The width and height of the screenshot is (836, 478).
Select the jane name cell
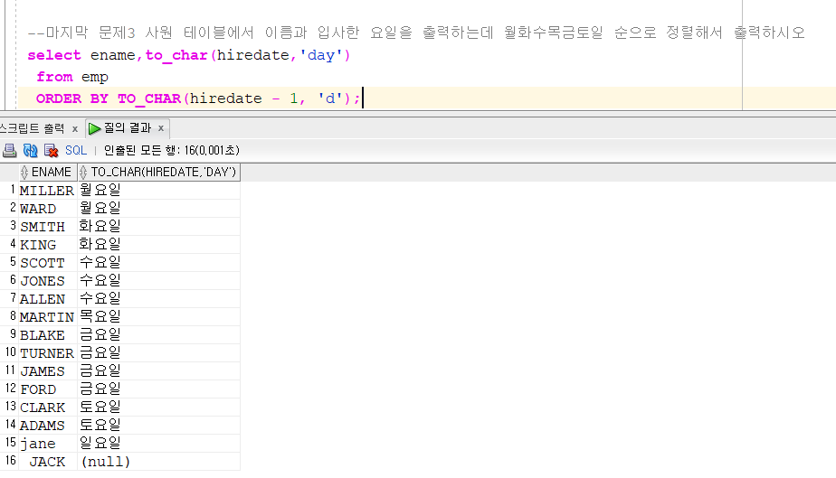[x=47, y=444]
